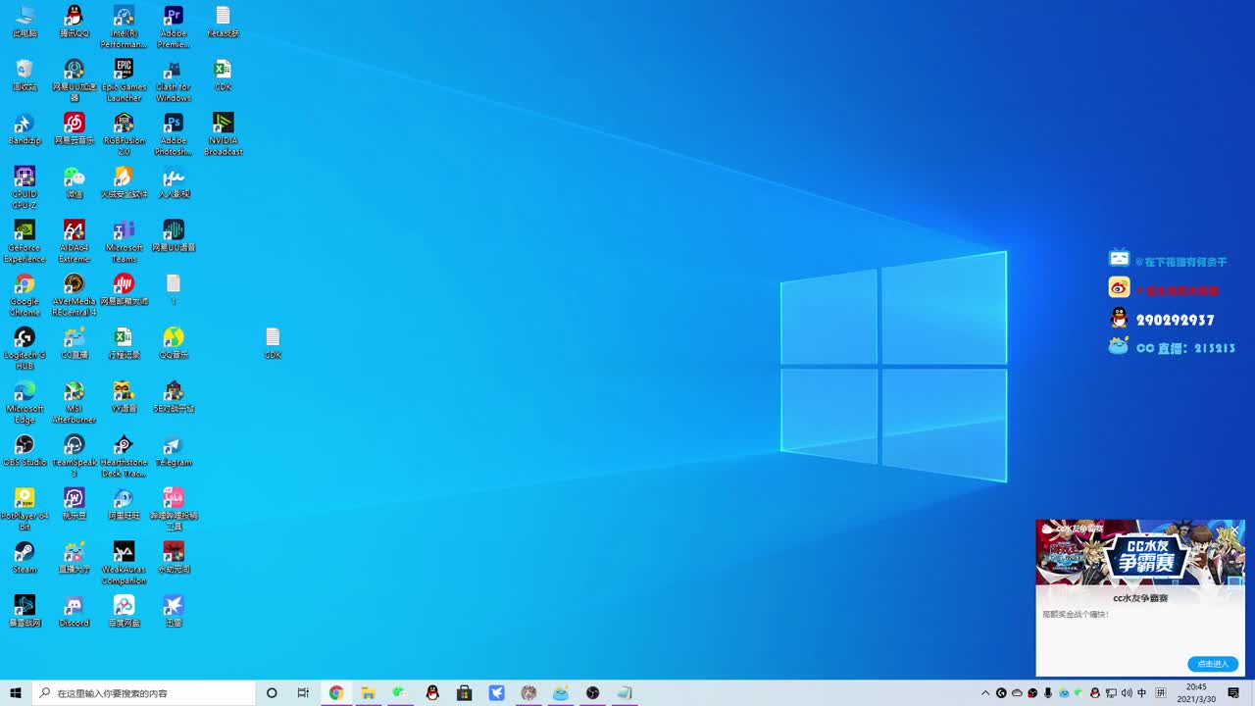This screenshot has width=1255, height=706.
Task: Open the Windows Start menu
Action: click(16, 693)
